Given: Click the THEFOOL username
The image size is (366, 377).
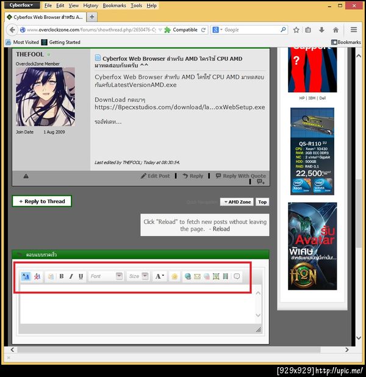Looking at the screenshot, I should coord(30,54).
